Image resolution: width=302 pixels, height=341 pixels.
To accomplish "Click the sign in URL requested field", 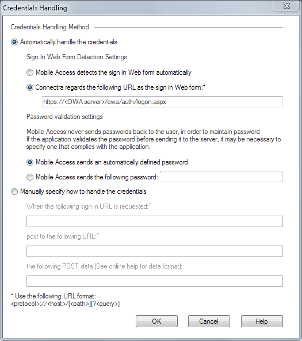I will [155, 221].
